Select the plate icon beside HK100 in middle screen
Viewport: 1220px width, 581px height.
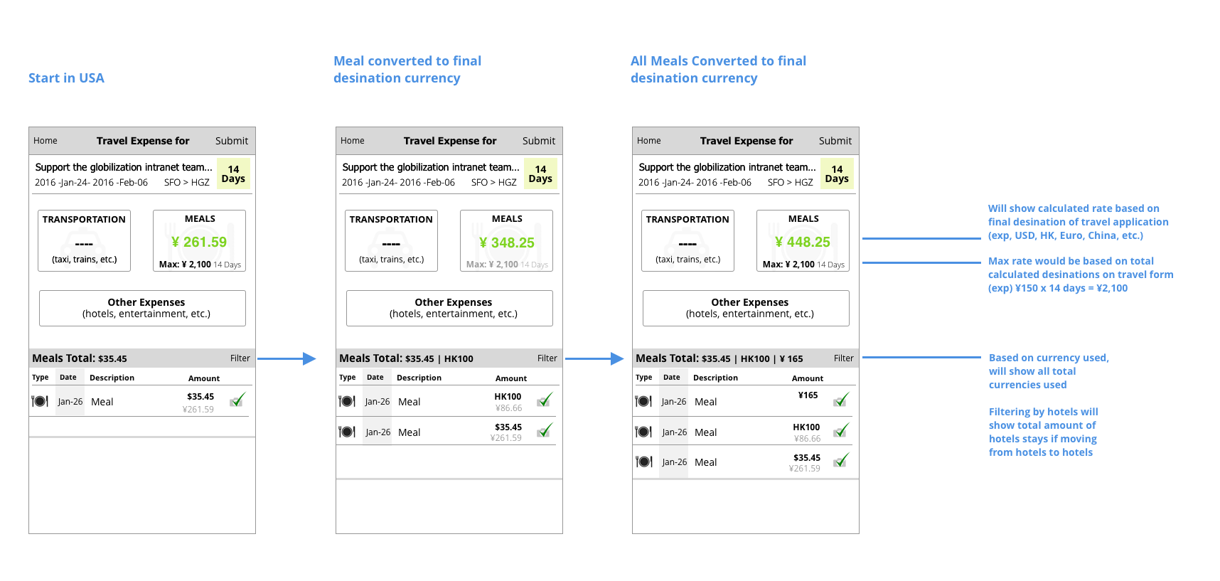tap(347, 402)
